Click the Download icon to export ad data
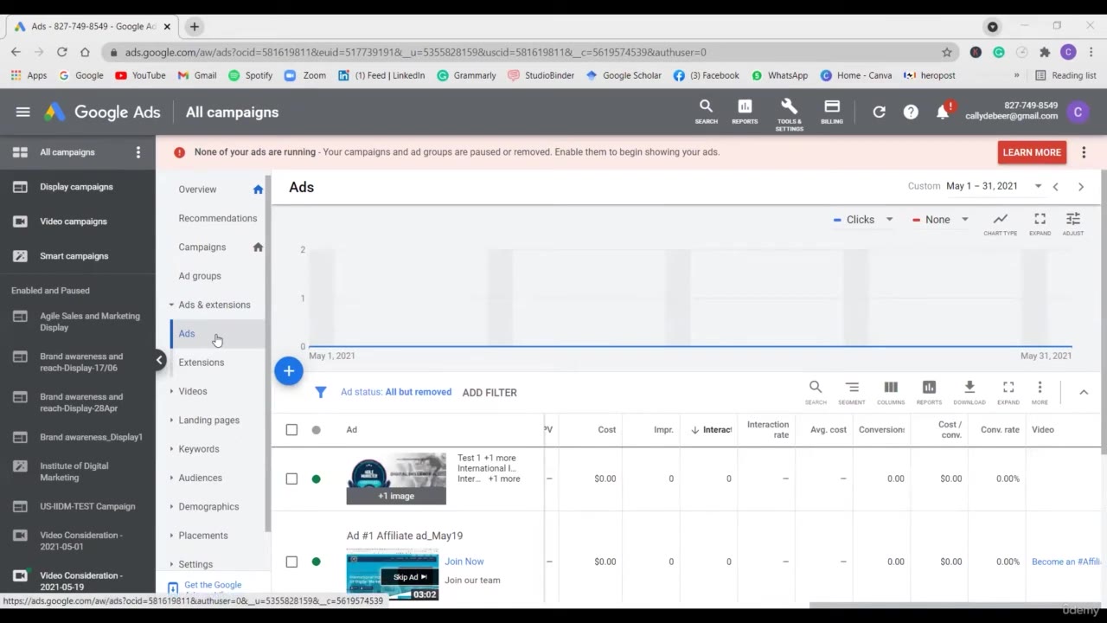Image resolution: width=1107 pixels, height=623 pixels. [969, 391]
